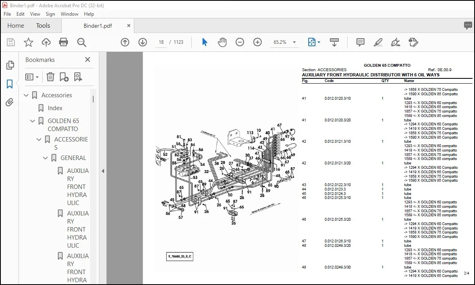This screenshot has height=285, width=475.
Task: Open the Window menu
Action: pos(70,14)
